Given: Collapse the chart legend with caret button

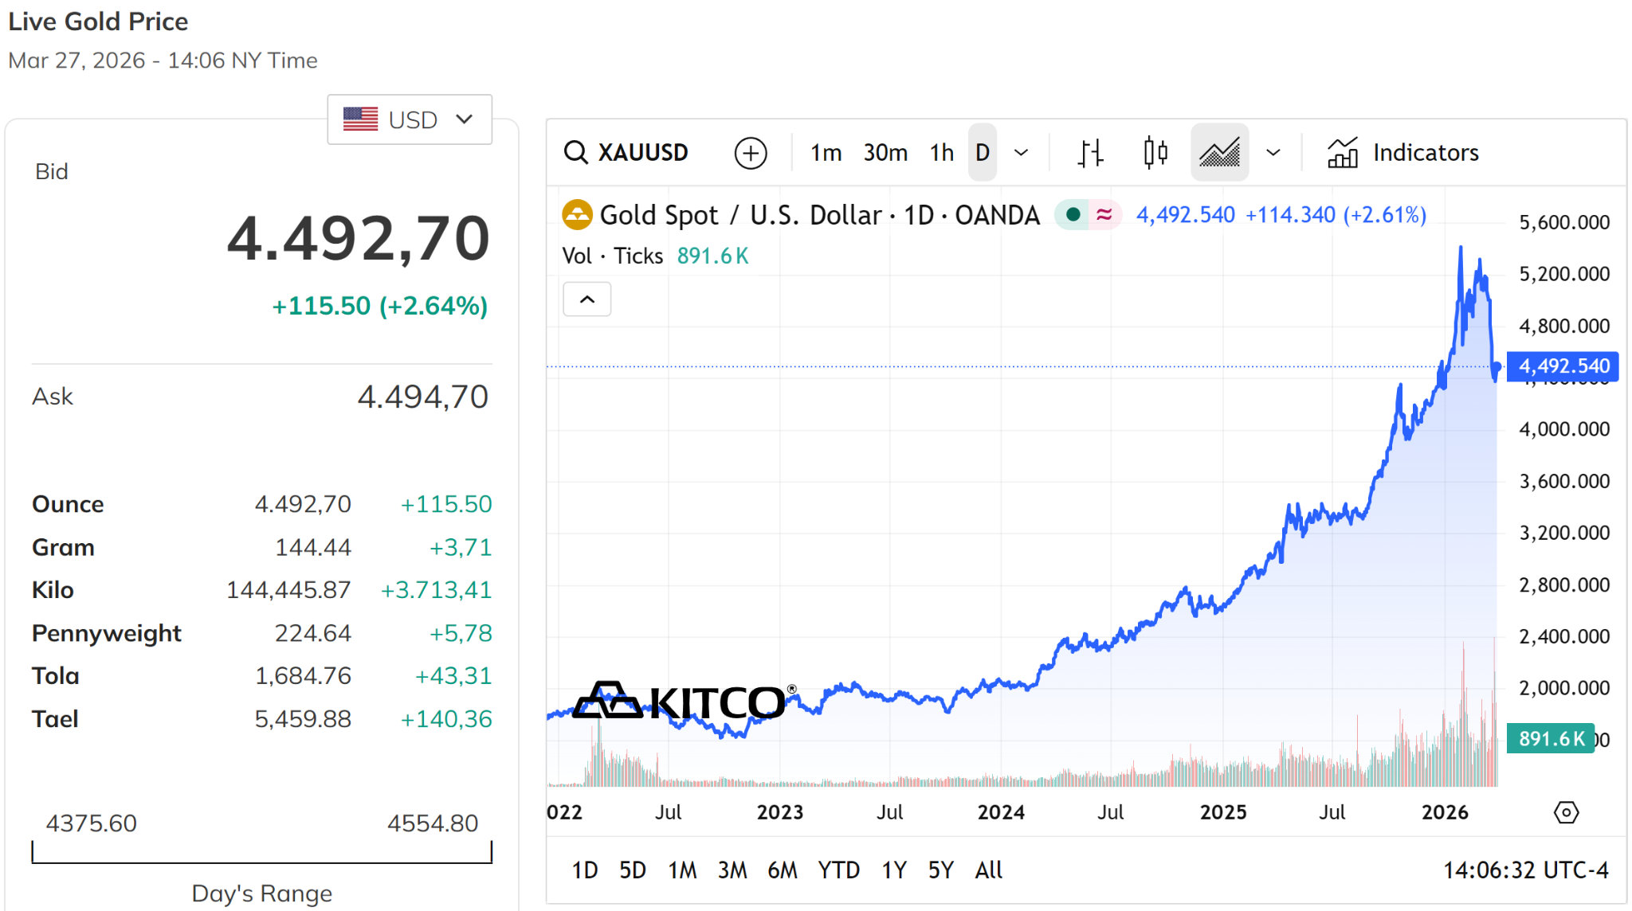Looking at the screenshot, I should (587, 299).
